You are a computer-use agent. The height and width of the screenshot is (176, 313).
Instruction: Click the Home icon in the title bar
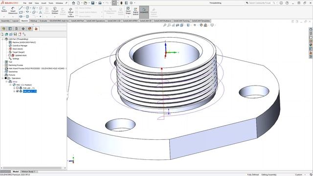click(73, 3)
